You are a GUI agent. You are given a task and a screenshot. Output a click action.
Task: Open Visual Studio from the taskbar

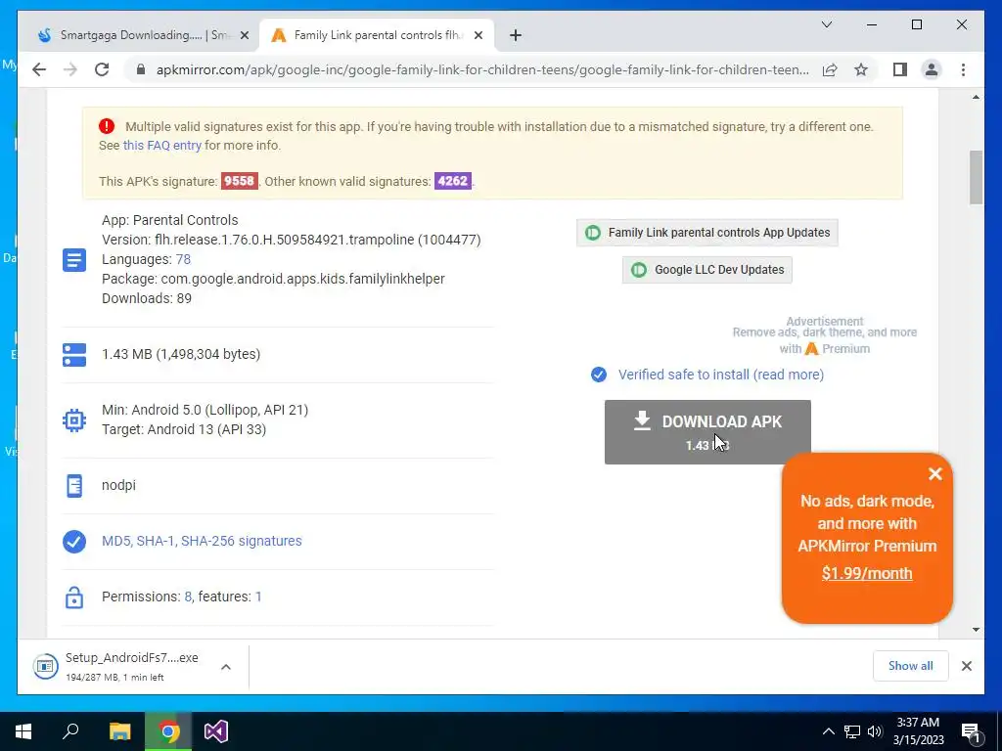[216, 731]
